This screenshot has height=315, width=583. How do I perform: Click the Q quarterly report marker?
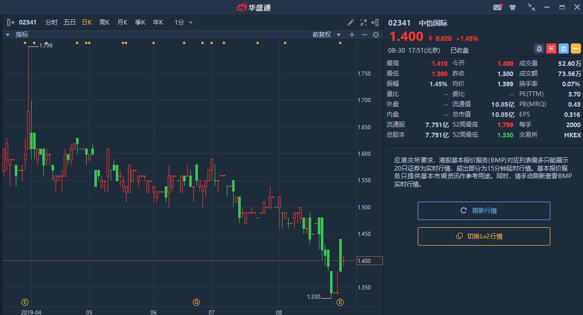click(196, 302)
